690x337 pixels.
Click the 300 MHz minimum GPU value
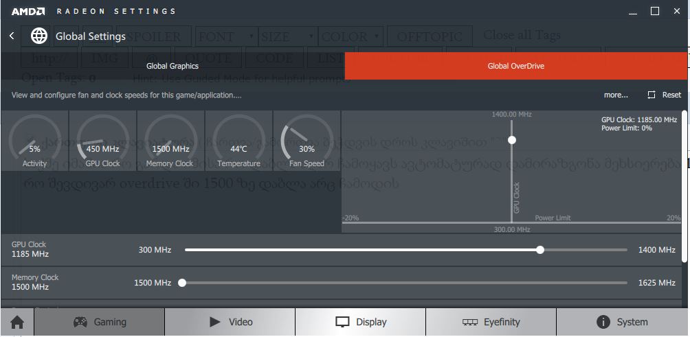pos(155,250)
